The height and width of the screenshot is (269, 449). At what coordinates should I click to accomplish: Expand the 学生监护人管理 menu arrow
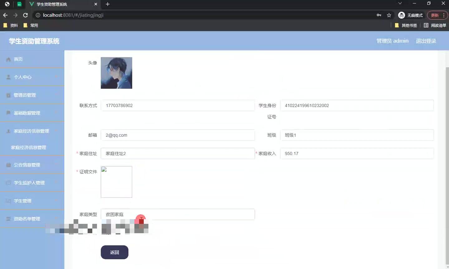tap(56, 182)
